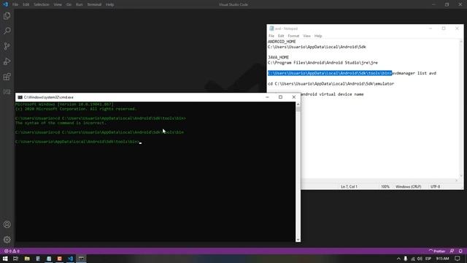Switch to Notepad taskbar button

click(49, 259)
